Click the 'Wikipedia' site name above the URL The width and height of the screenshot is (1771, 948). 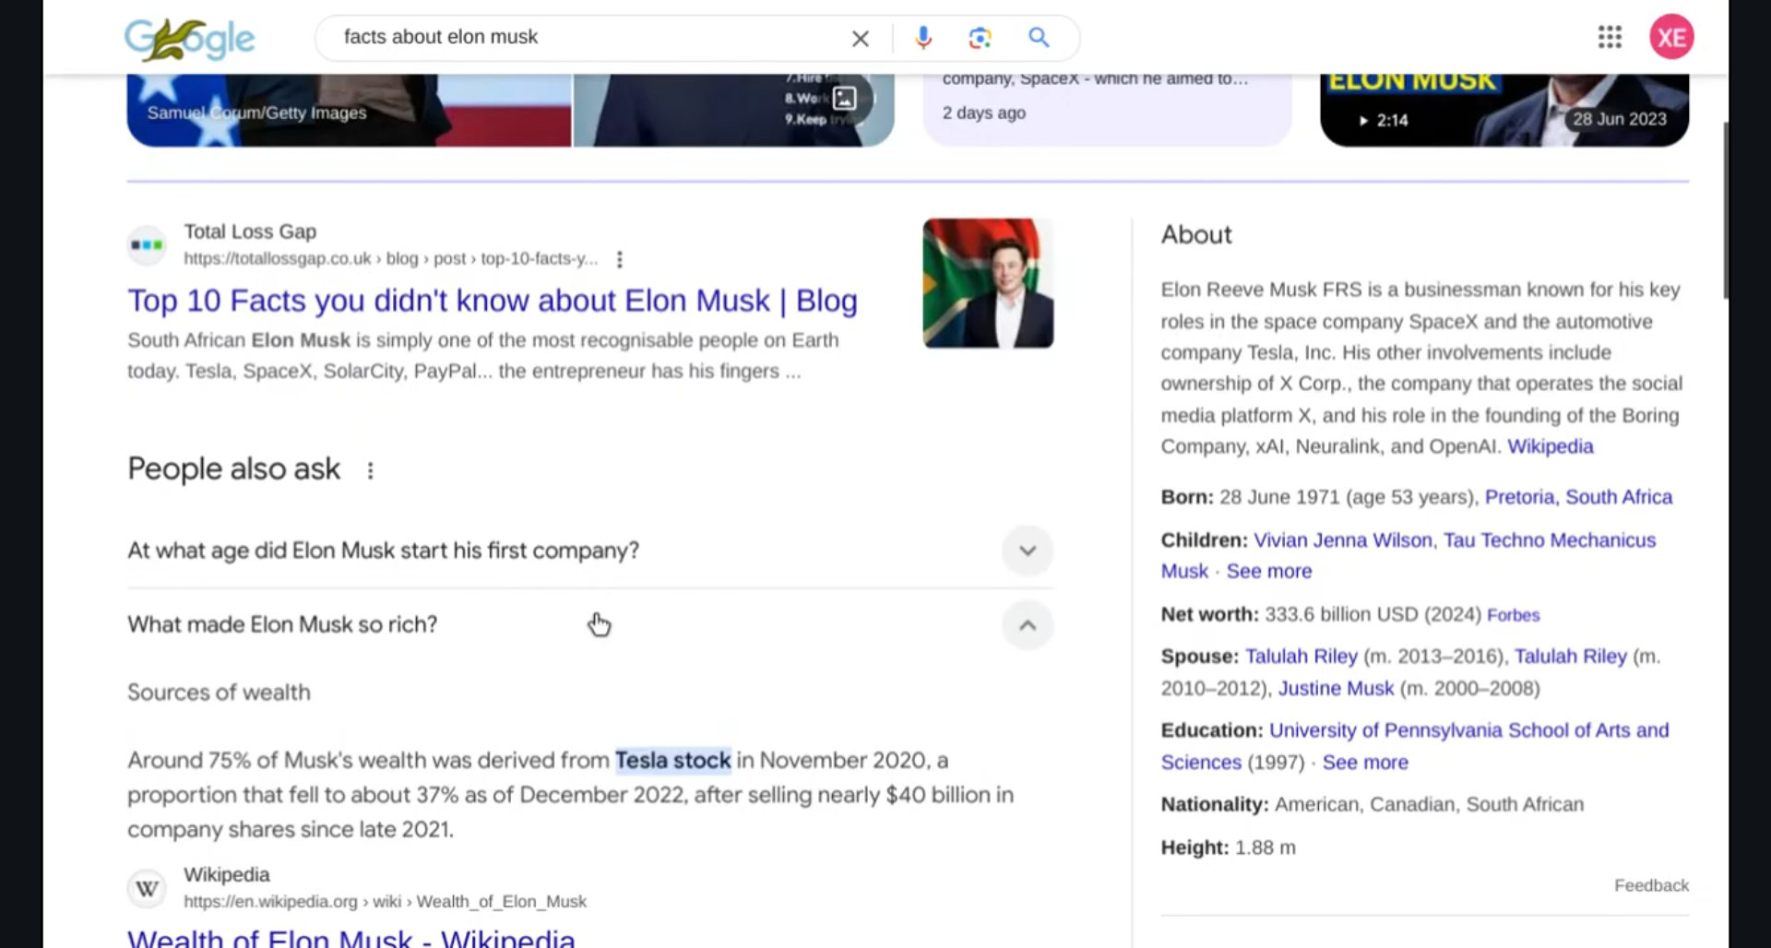pyautogui.click(x=226, y=874)
